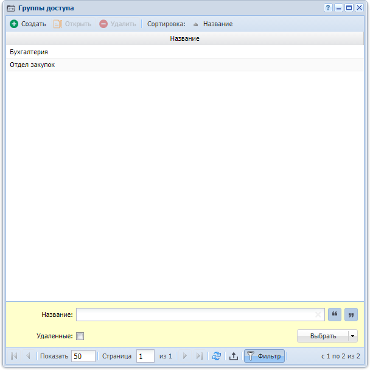Maximize the Группы доступа window
Screen dimensions: 370x370
pos(349,7)
